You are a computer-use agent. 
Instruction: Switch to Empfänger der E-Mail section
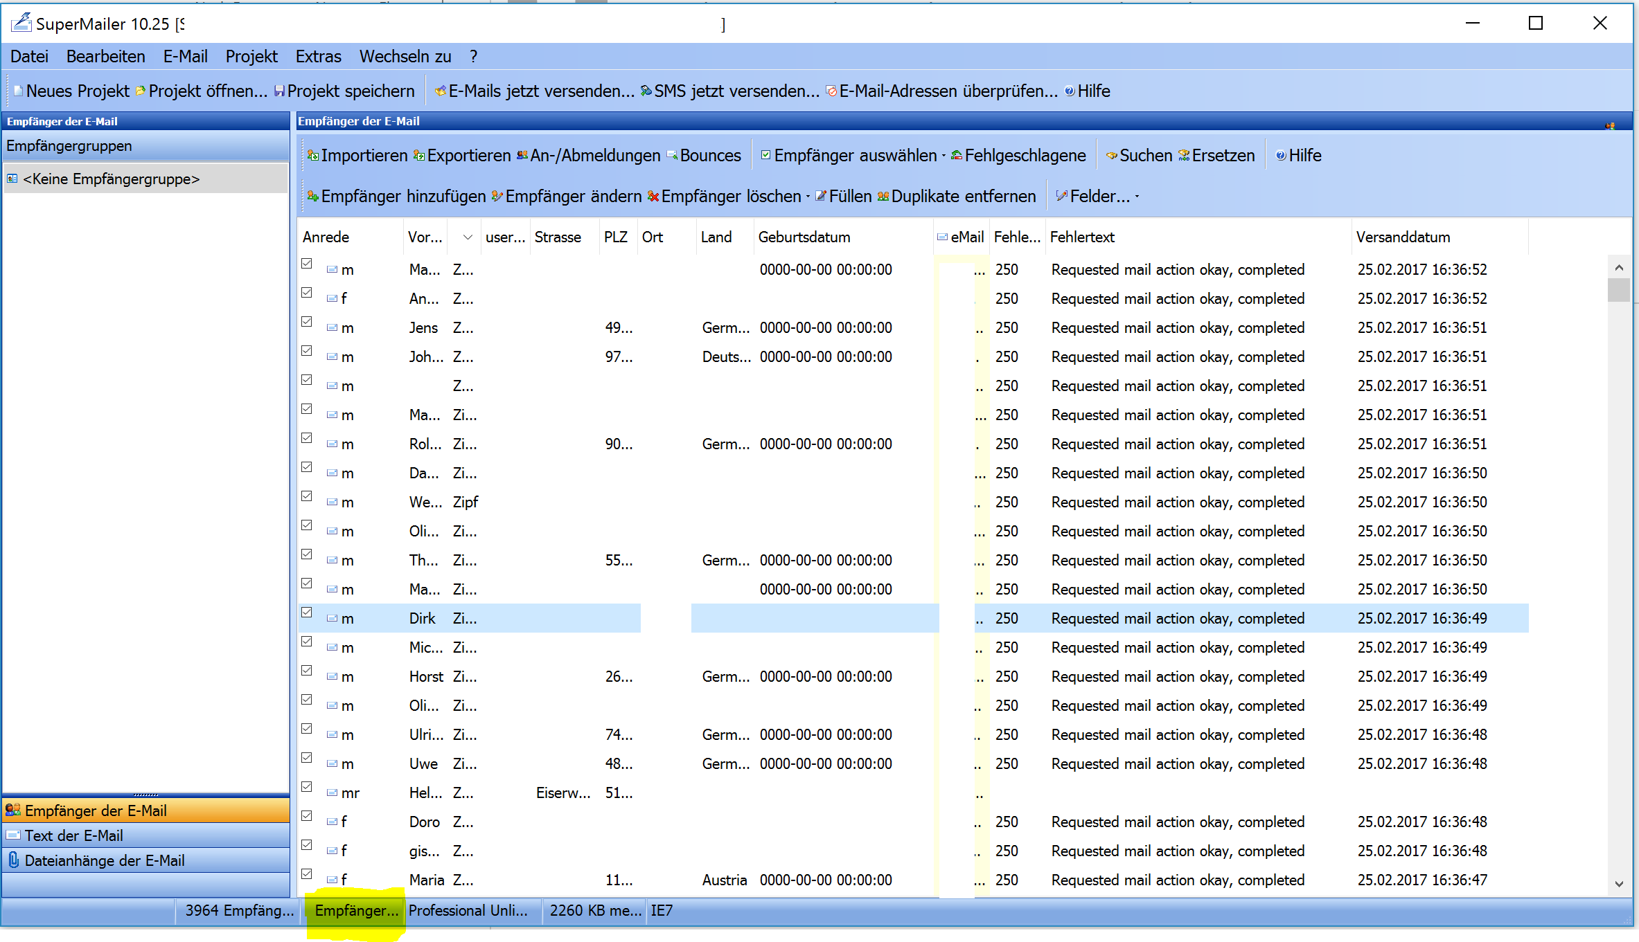coord(145,811)
